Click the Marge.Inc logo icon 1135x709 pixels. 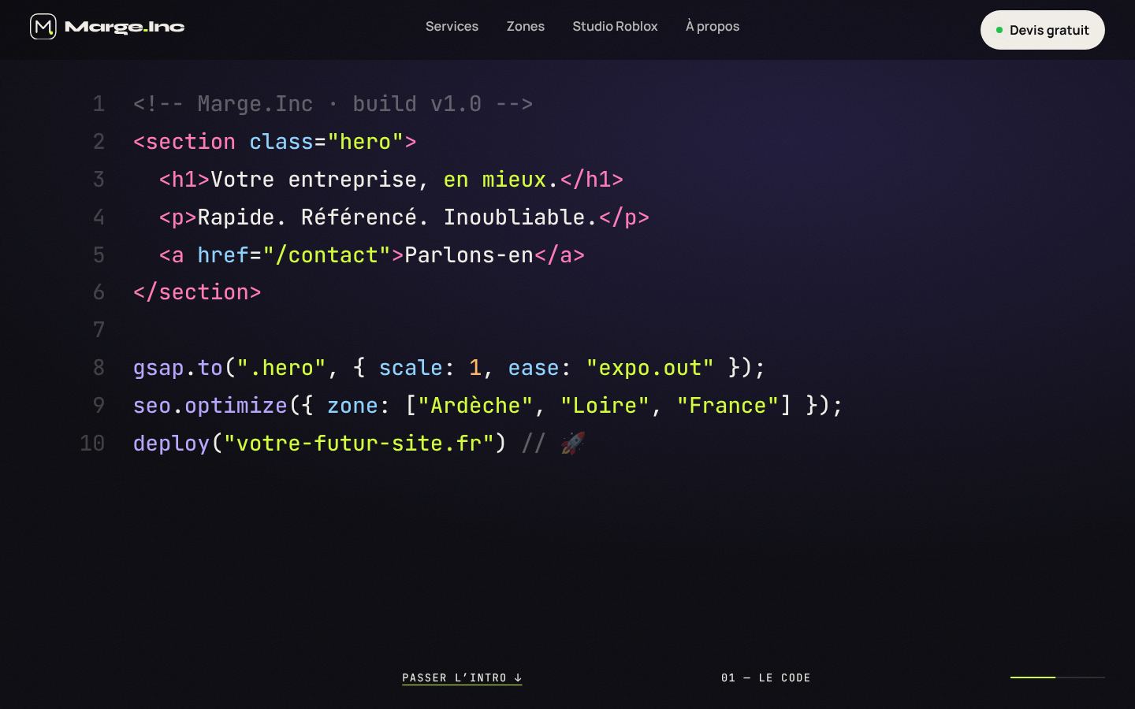[x=43, y=27]
